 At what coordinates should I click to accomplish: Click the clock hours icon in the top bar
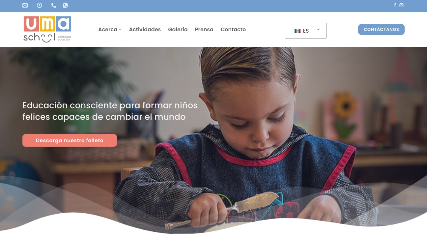40,5
